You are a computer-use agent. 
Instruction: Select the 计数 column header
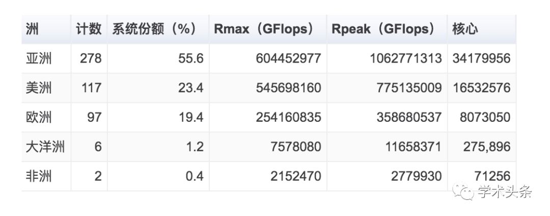pos(89,30)
